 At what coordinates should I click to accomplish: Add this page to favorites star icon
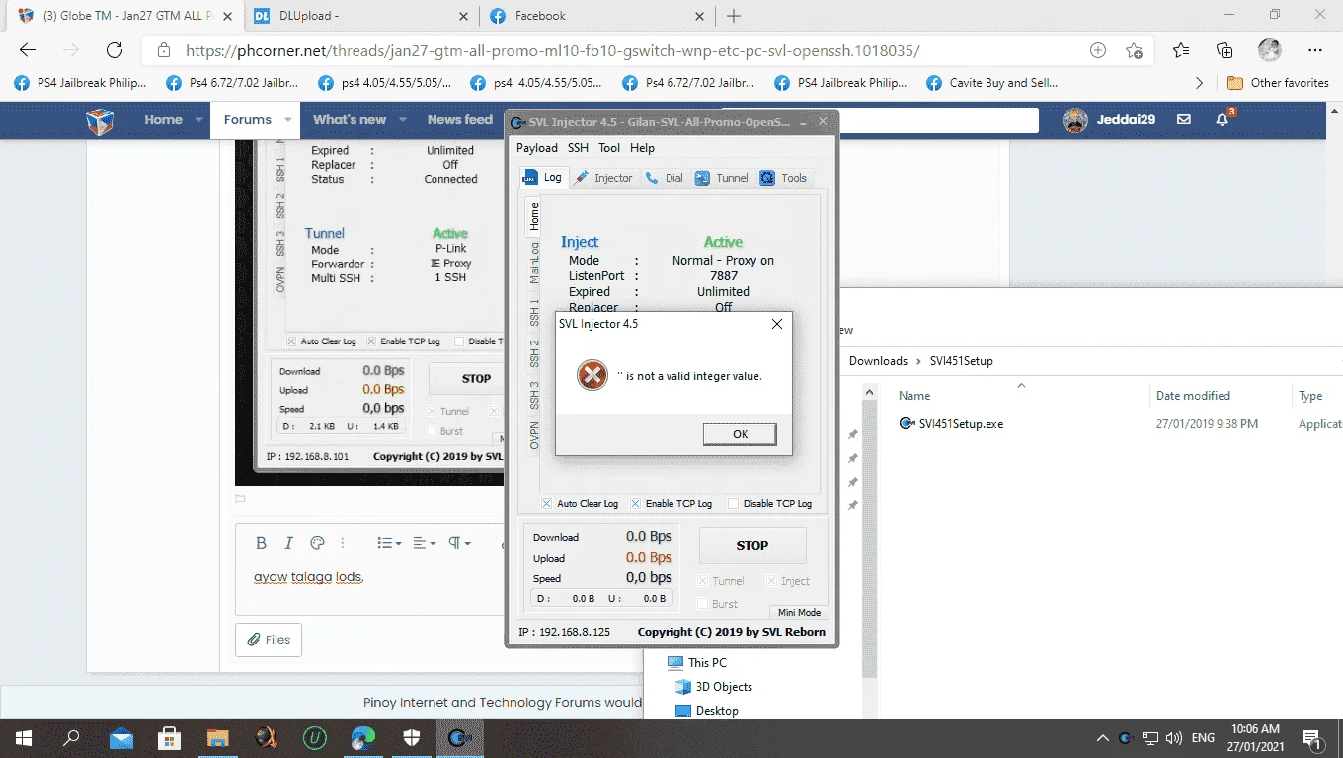pyautogui.click(x=1134, y=50)
